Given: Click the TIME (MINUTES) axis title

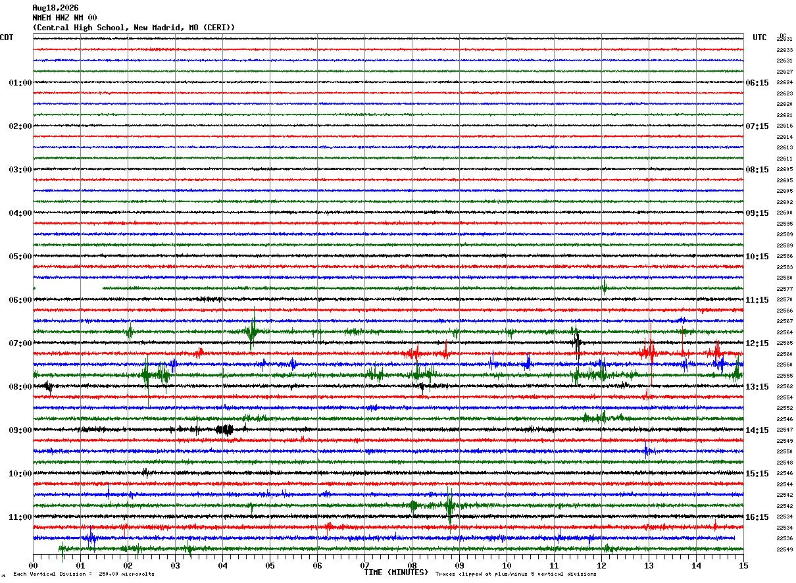Looking at the screenshot, I should point(396,572).
